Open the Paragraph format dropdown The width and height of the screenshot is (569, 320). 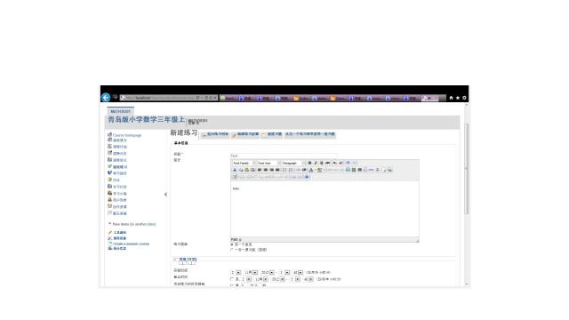pyautogui.click(x=293, y=164)
